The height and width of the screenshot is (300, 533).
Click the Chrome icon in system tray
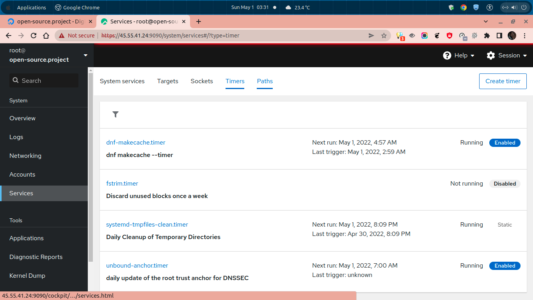click(464, 7)
